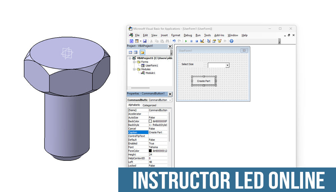Toggle Design Mode icon in toolbar
This screenshot has width=336, height=192.
202,41
